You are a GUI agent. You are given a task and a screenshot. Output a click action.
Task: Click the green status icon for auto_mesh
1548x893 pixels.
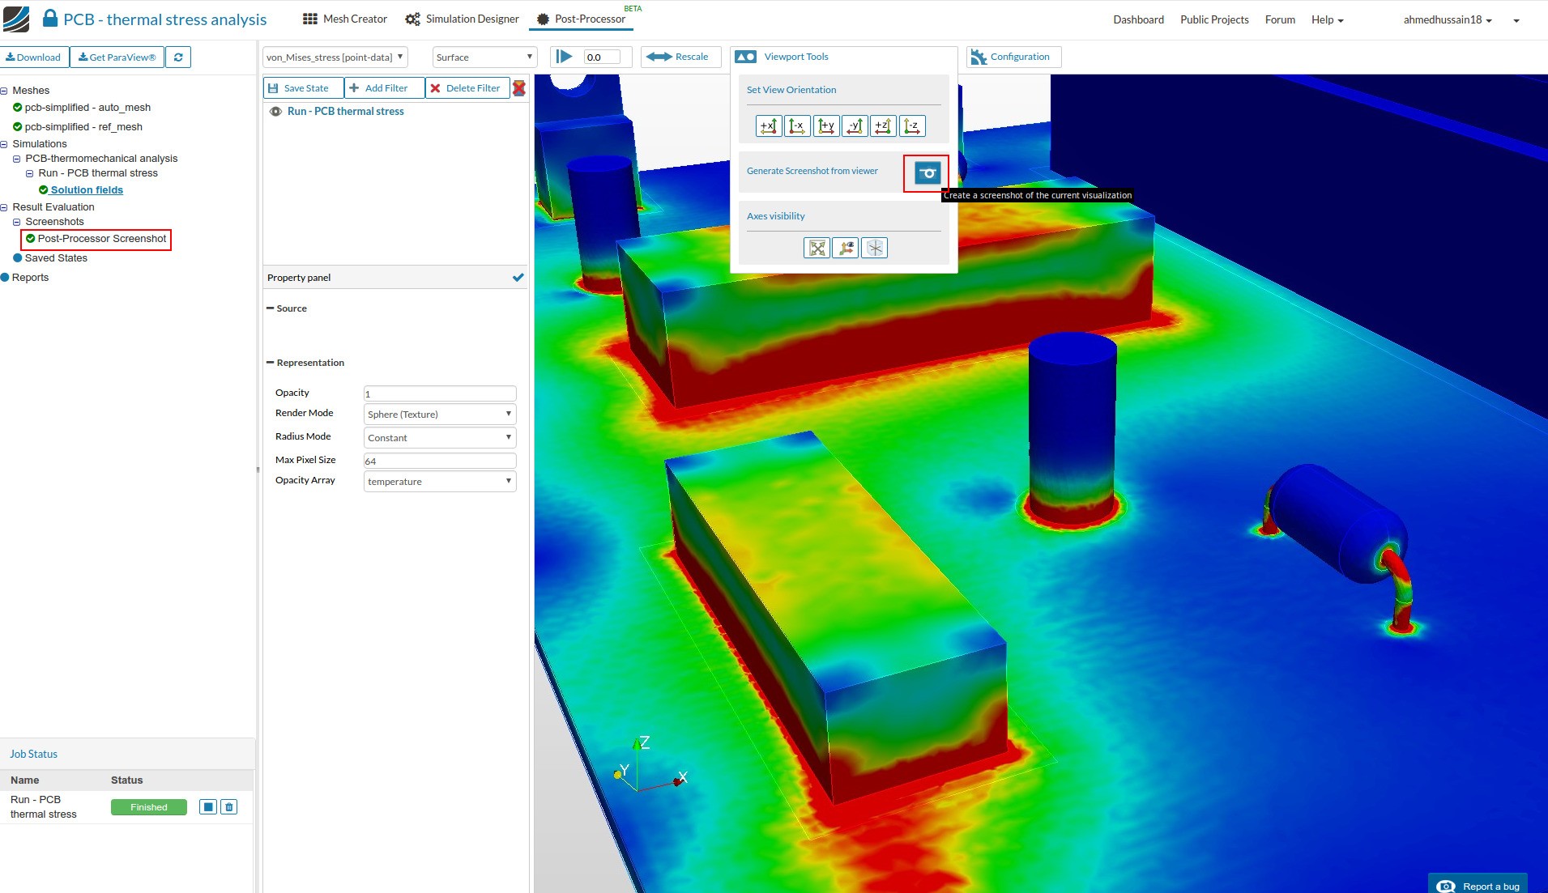(x=17, y=108)
